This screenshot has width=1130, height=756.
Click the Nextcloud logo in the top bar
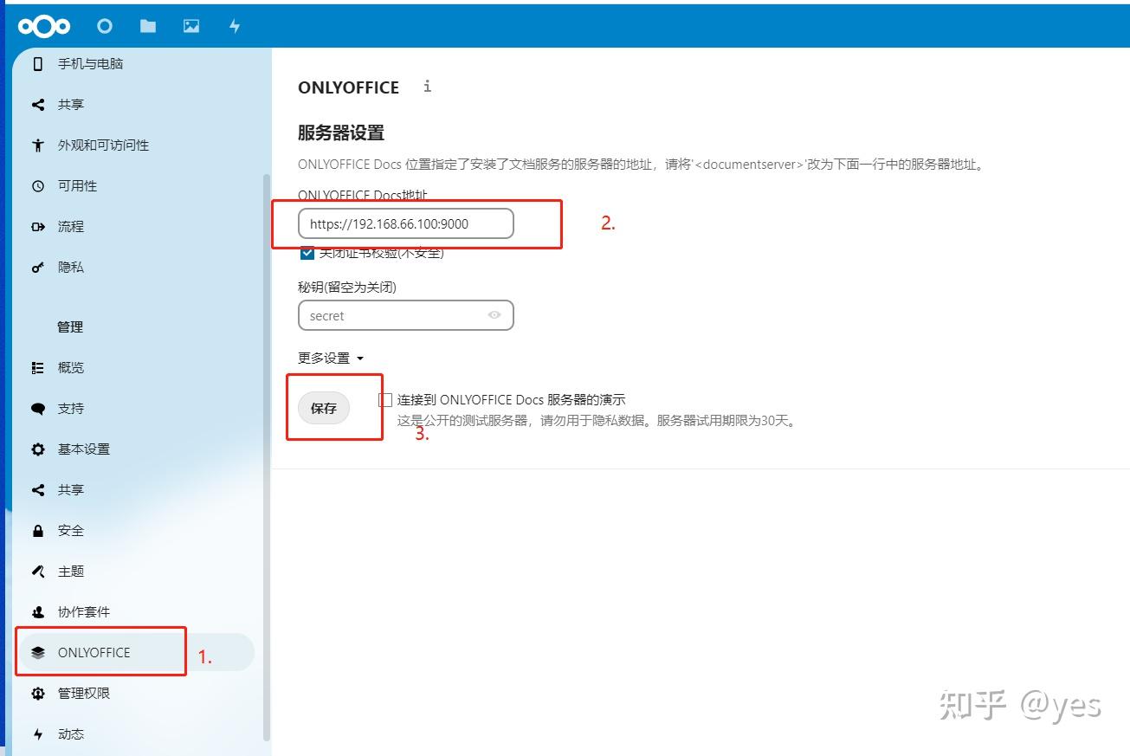[43, 26]
